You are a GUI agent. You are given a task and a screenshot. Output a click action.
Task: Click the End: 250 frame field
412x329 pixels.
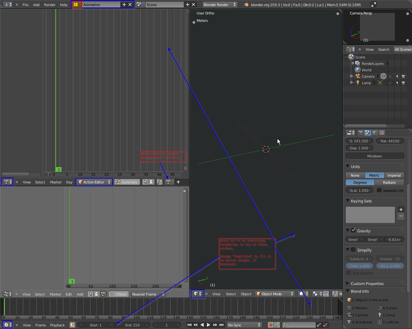[x=132, y=325]
